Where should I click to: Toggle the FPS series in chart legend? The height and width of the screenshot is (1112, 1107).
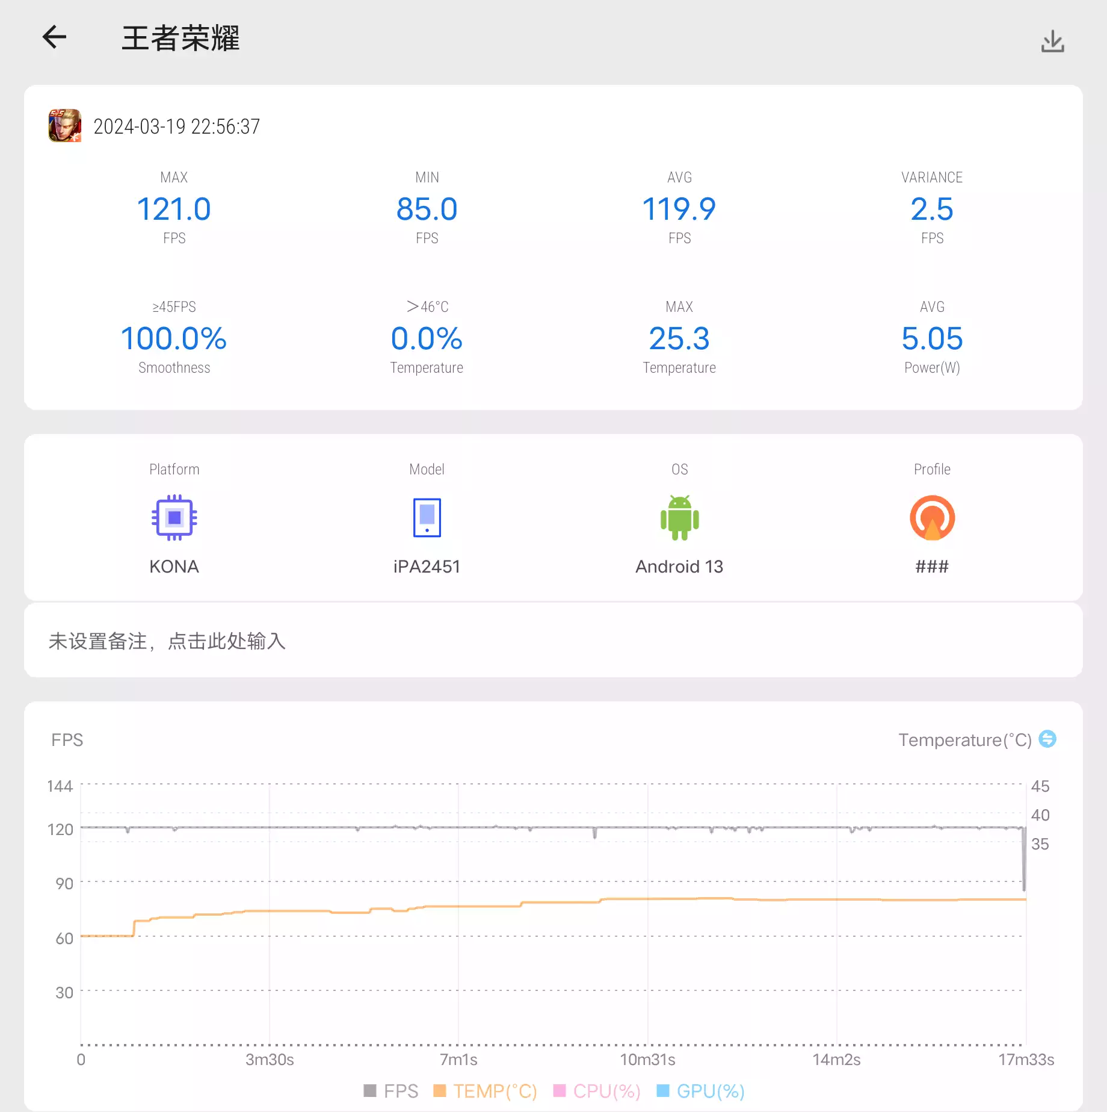point(390,1090)
